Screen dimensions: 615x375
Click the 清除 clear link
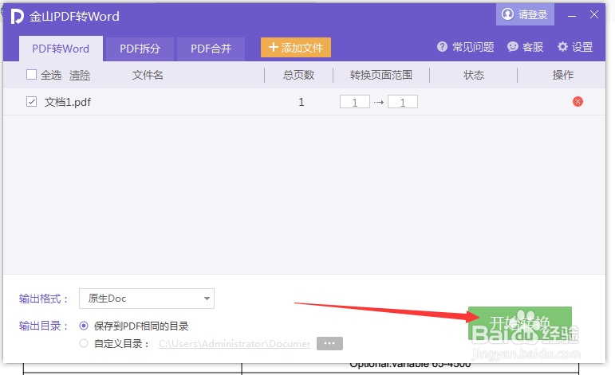[x=80, y=75]
